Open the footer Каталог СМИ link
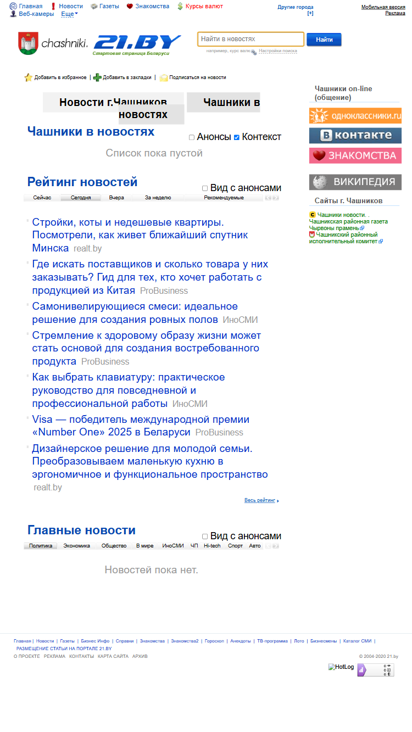 pyautogui.click(x=357, y=641)
